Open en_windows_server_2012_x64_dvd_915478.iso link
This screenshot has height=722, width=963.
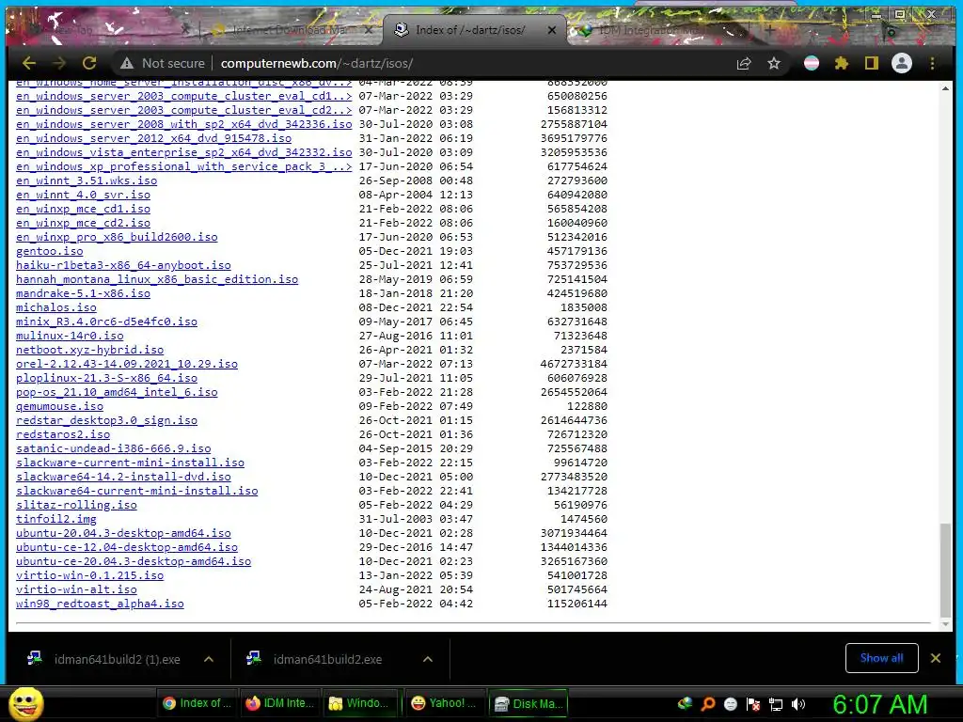click(153, 138)
